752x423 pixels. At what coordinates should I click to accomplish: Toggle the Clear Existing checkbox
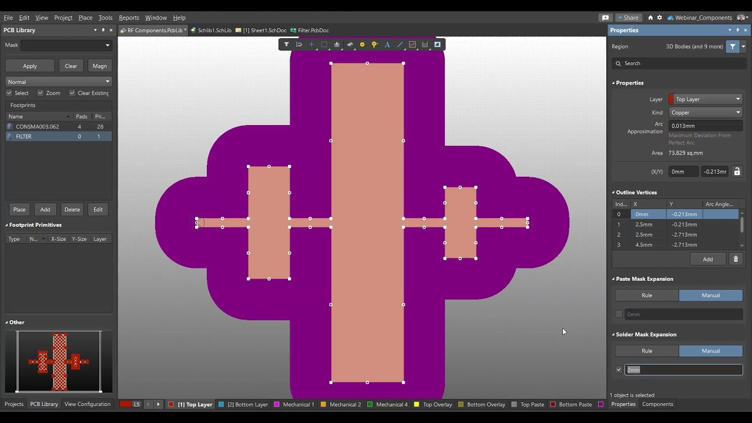point(72,93)
